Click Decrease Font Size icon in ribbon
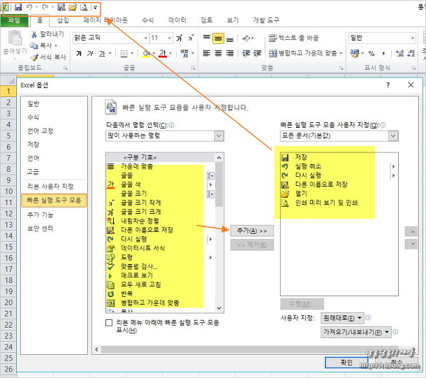 coord(191,38)
